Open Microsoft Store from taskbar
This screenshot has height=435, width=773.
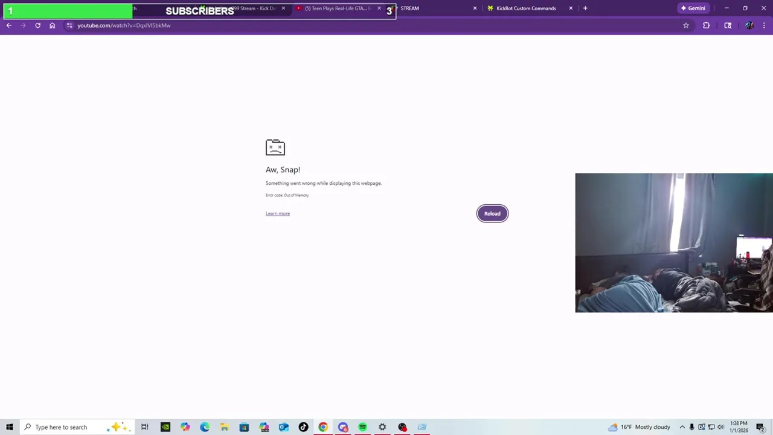point(244,427)
